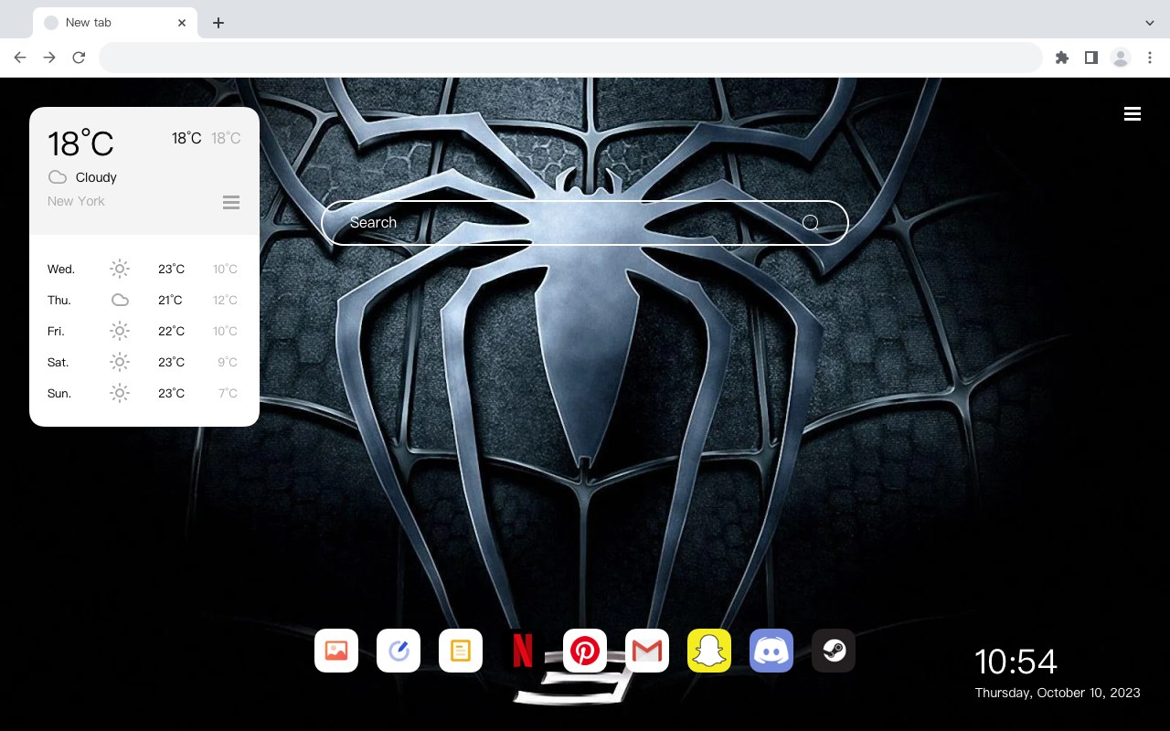Expand the tab search dropdown arrow
This screenshot has width=1170, height=731.
(1150, 23)
